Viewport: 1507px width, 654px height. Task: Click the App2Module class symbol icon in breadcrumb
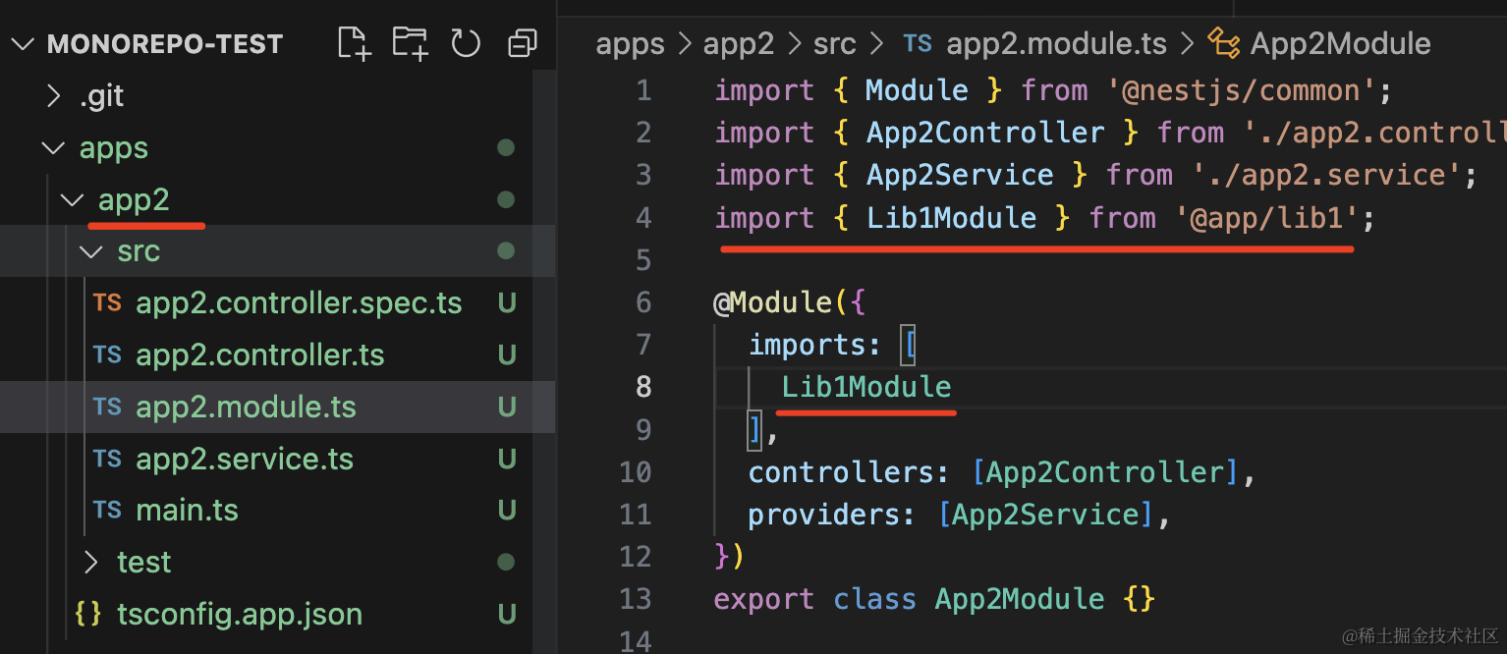click(x=1223, y=43)
